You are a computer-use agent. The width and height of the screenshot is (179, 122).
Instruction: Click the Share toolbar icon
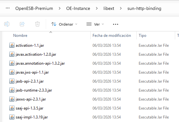(x=22, y=24)
